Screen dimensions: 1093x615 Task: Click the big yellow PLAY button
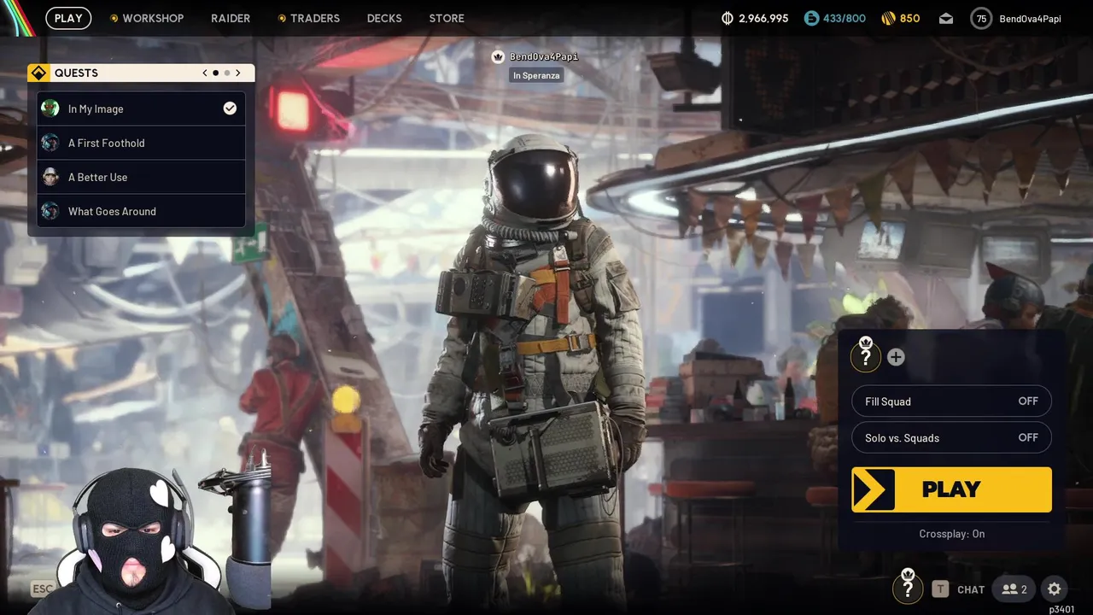pos(951,489)
